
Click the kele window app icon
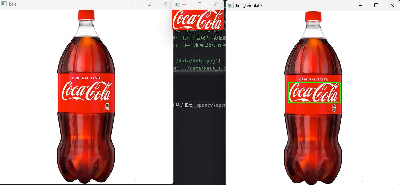[x=4, y=4]
